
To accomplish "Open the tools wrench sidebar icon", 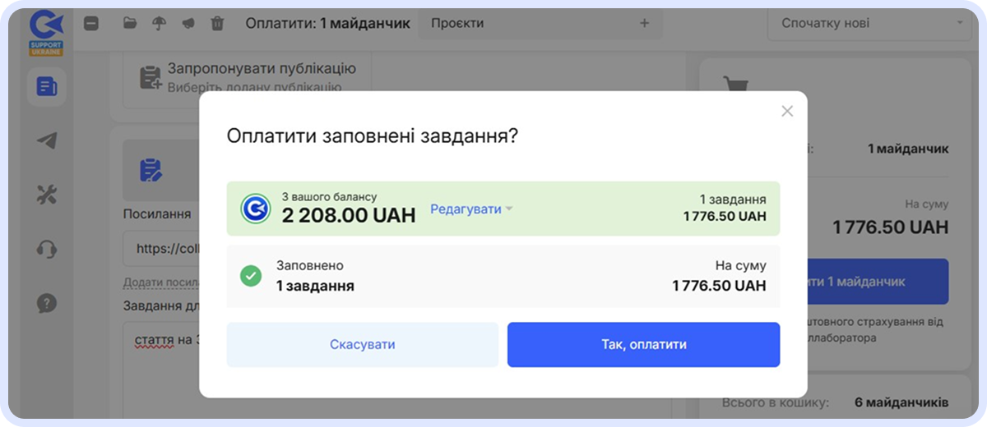I will pos(47,195).
